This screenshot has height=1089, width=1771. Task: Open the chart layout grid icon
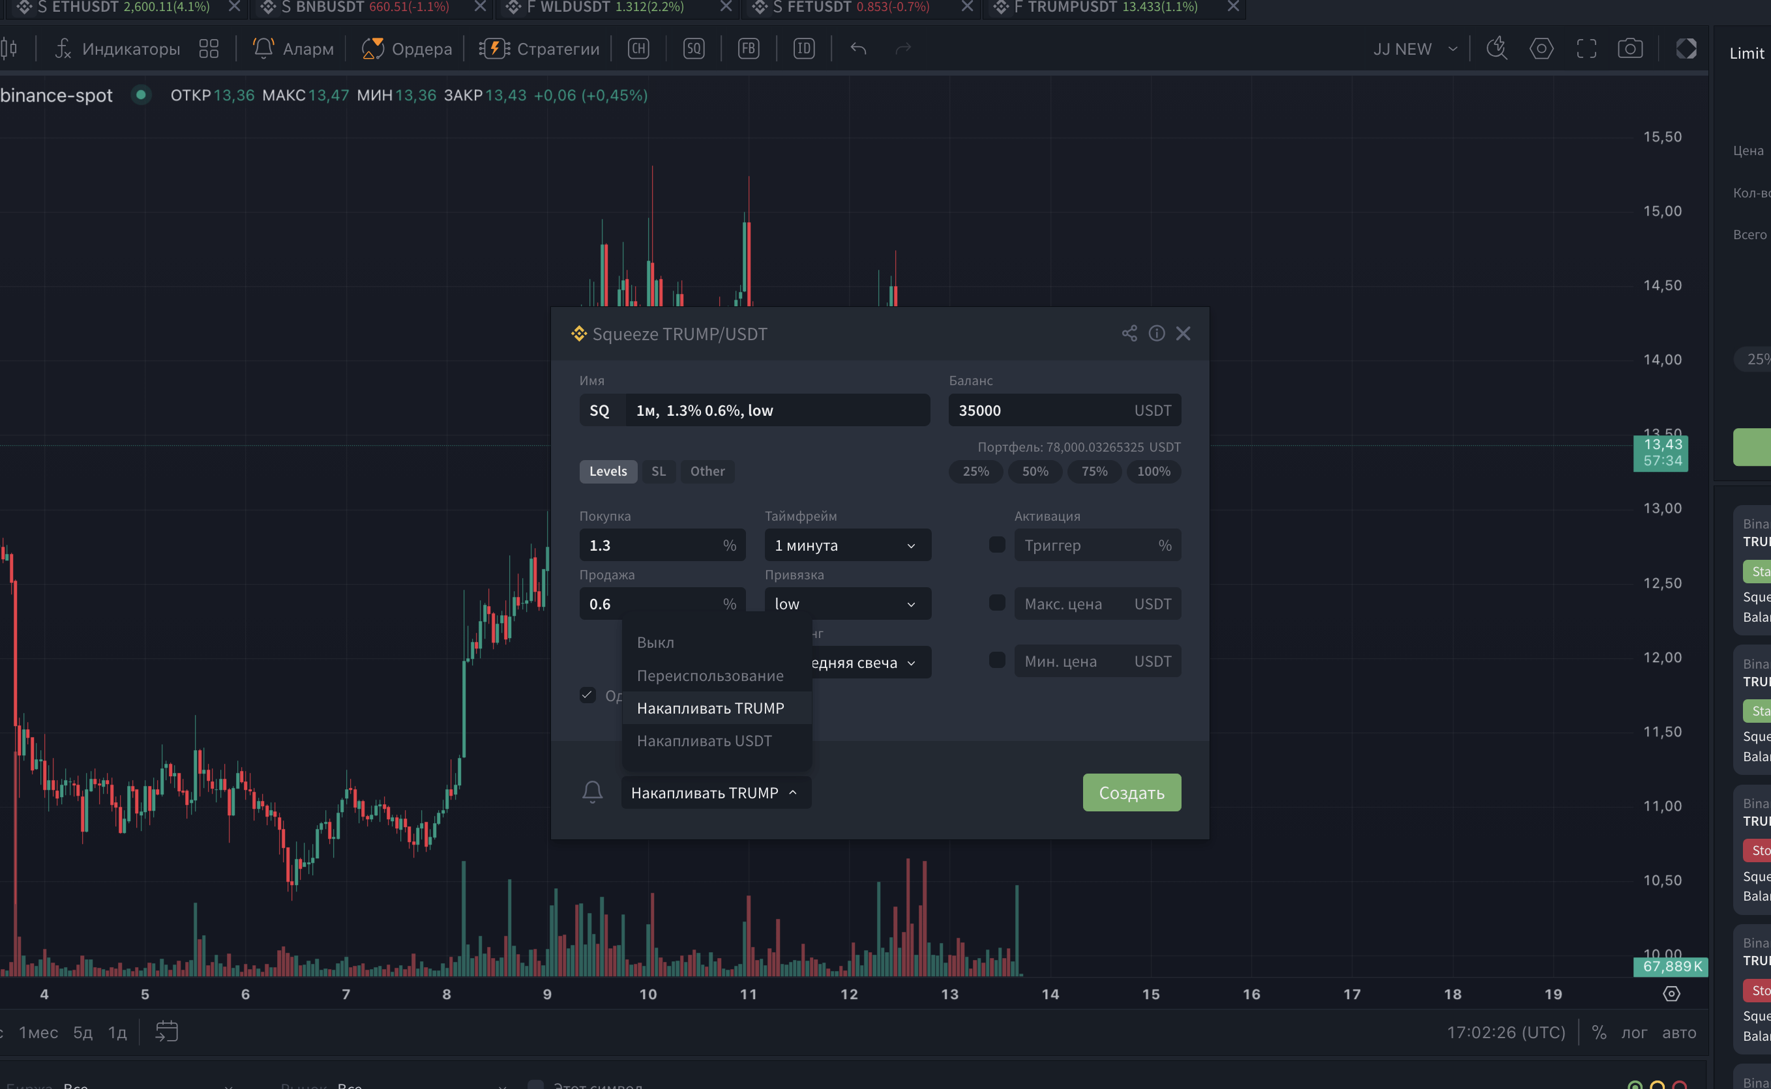(209, 49)
